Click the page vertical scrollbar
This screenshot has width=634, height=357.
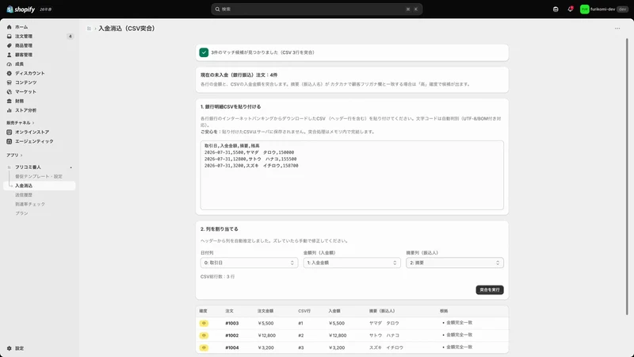(627, 176)
